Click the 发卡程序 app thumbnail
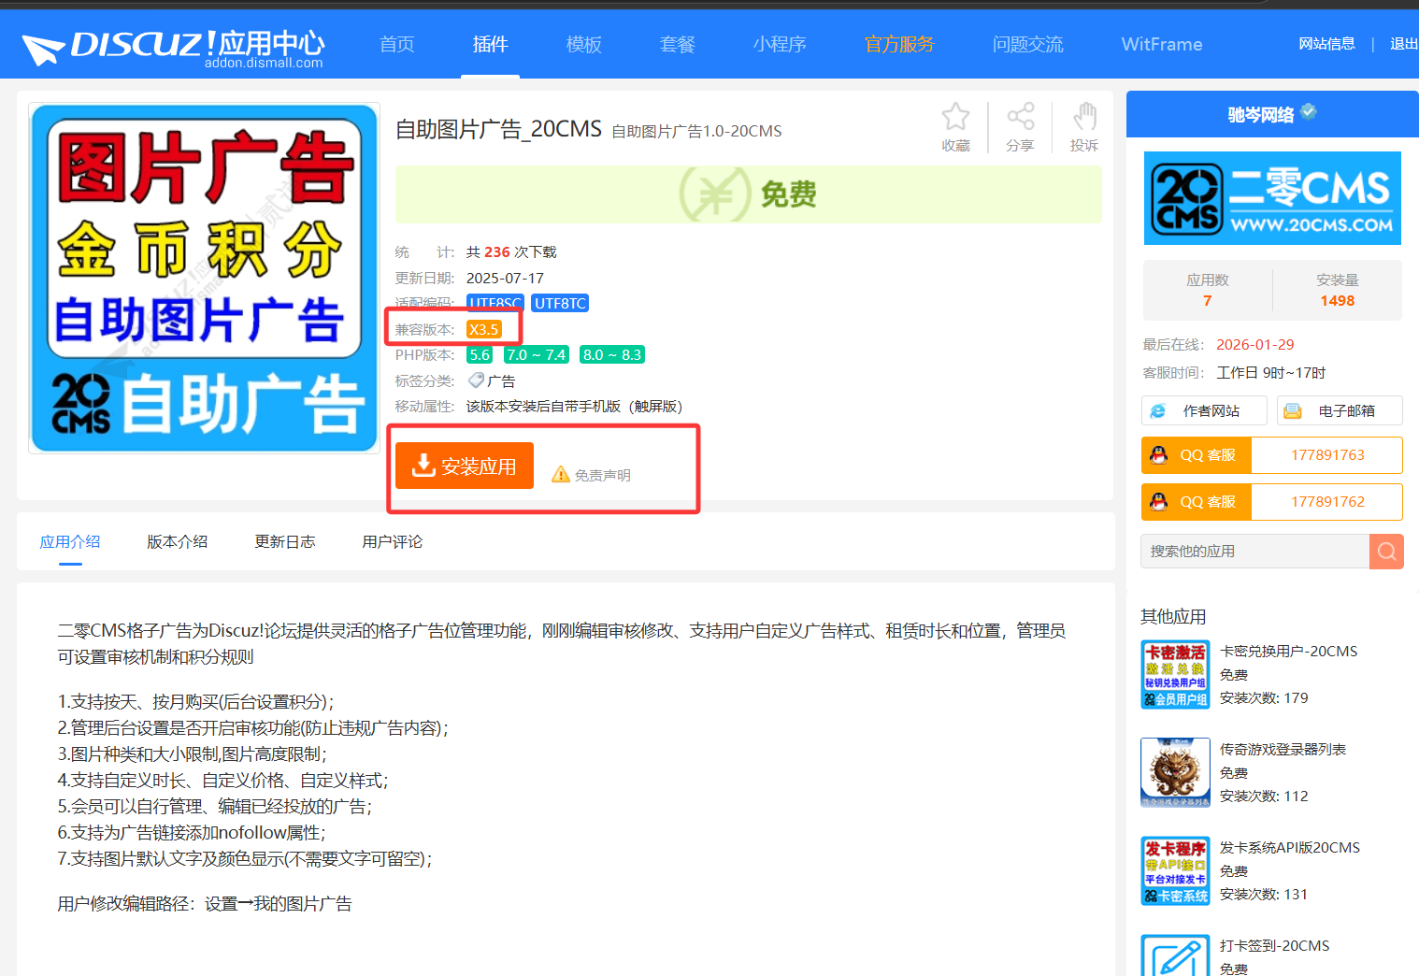This screenshot has width=1419, height=976. click(x=1176, y=871)
